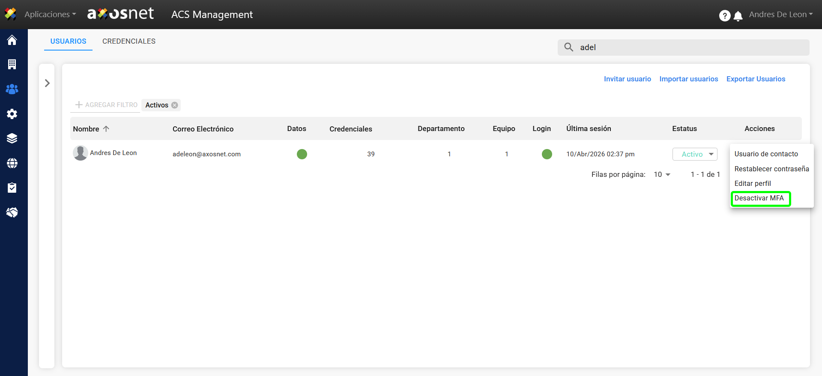
Task: Click the clipboard checklist sidebar icon
Action: 12,188
